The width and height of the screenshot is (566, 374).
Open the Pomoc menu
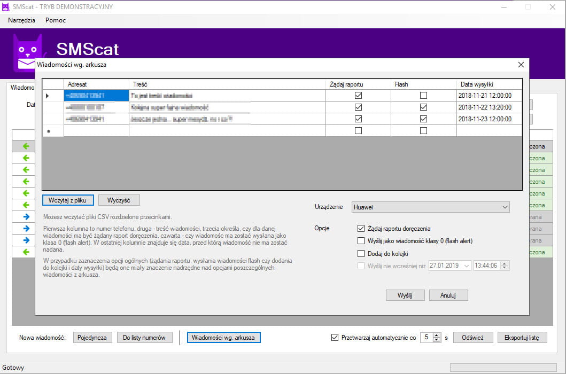55,20
